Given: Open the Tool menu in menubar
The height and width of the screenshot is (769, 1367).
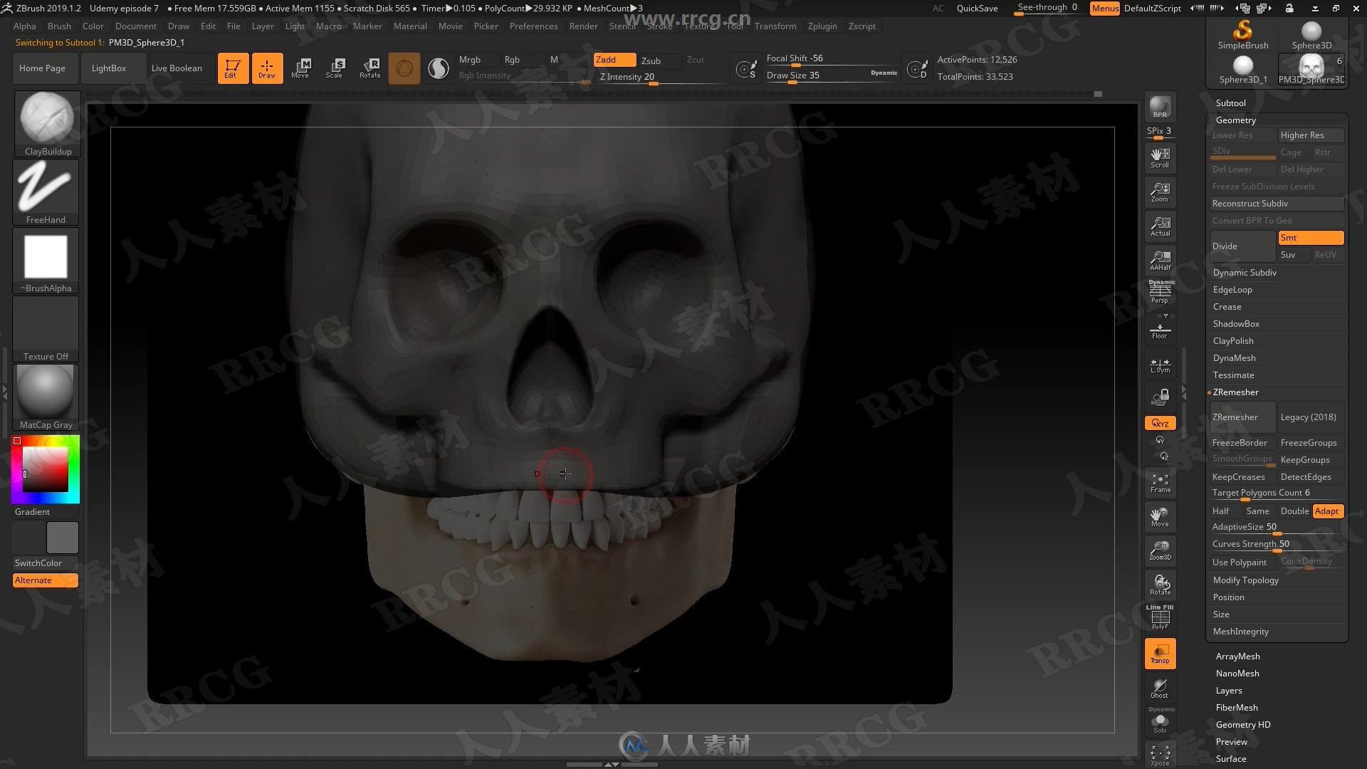Looking at the screenshot, I should 733,26.
